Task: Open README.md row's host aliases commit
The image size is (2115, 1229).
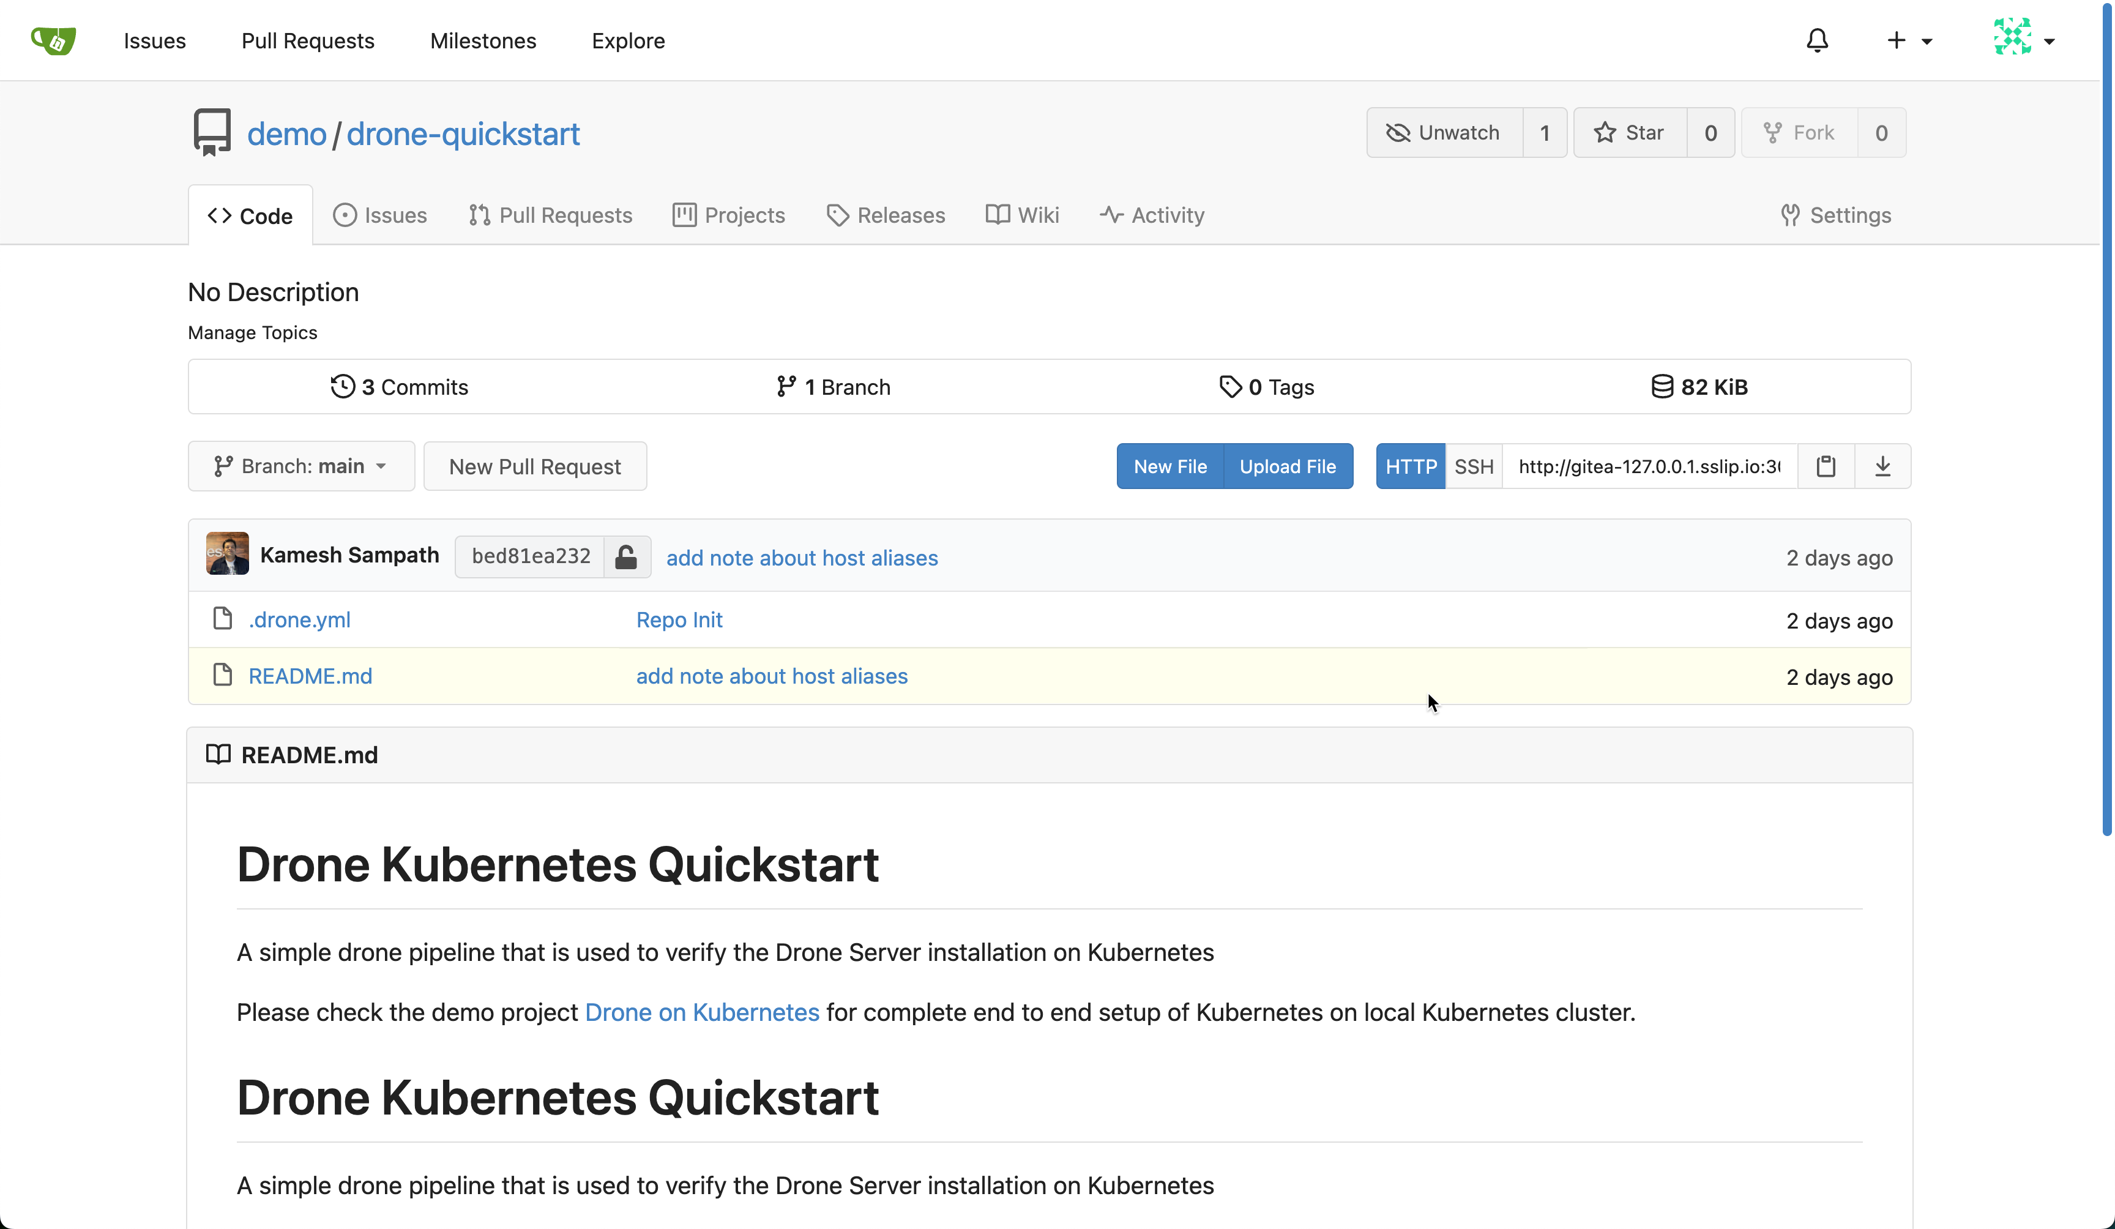Action: [x=772, y=676]
